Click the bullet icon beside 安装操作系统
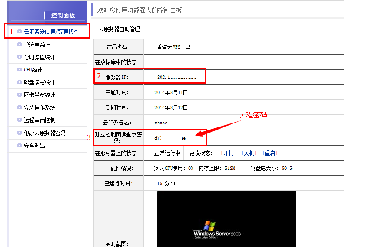The height and width of the screenshot is (247, 383). click(x=19, y=107)
